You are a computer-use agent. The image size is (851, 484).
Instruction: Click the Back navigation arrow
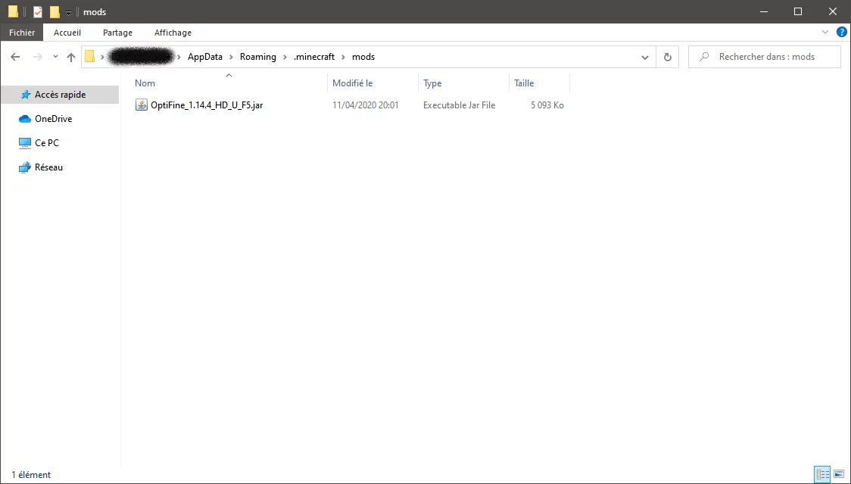15,57
